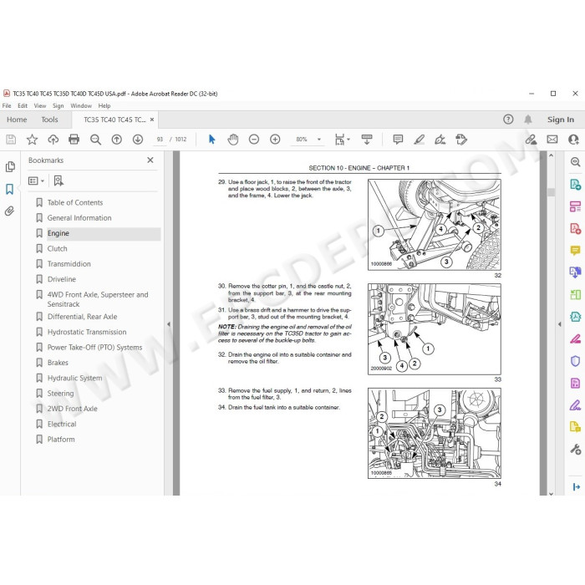This screenshot has height=585, width=585.
Task: Open More Tools wrench icon
Action: click(575, 450)
